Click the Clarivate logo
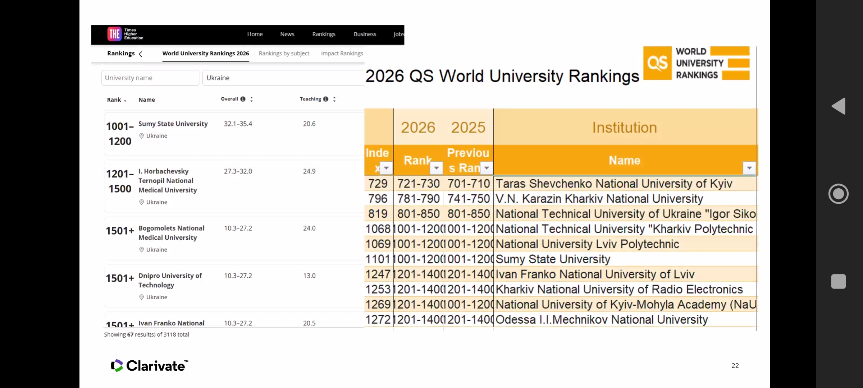The width and height of the screenshot is (863, 388). 149,366
